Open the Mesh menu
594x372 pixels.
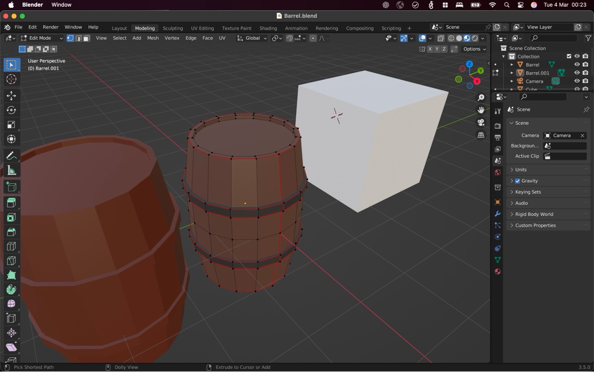(x=153, y=38)
